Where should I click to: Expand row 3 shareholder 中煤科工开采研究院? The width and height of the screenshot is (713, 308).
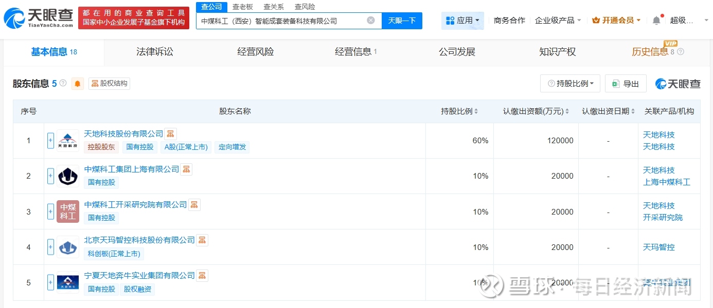pyautogui.click(x=50, y=211)
